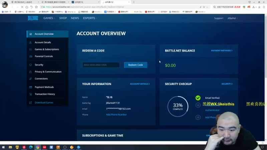267x150 pixels.
Task: Expand the ESPORTS dropdown menu
Action: (x=90, y=18)
